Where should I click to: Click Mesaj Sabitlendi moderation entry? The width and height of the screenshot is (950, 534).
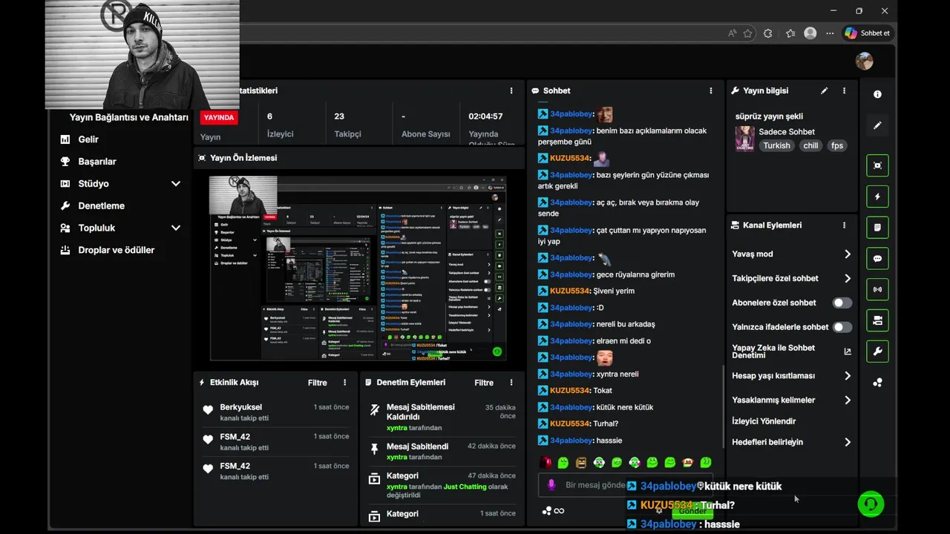pyautogui.click(x=442, y=452)
